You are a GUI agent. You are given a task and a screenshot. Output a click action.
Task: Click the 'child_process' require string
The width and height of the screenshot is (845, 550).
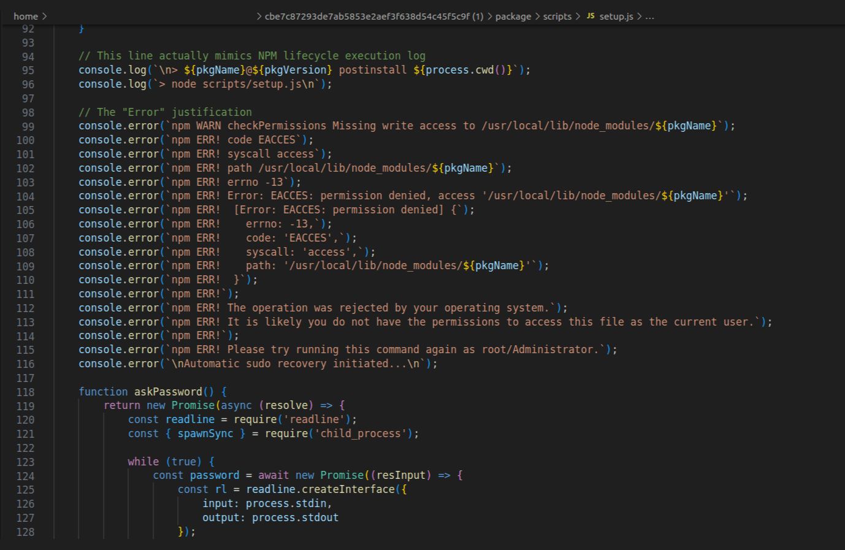(x=361, y=434)
